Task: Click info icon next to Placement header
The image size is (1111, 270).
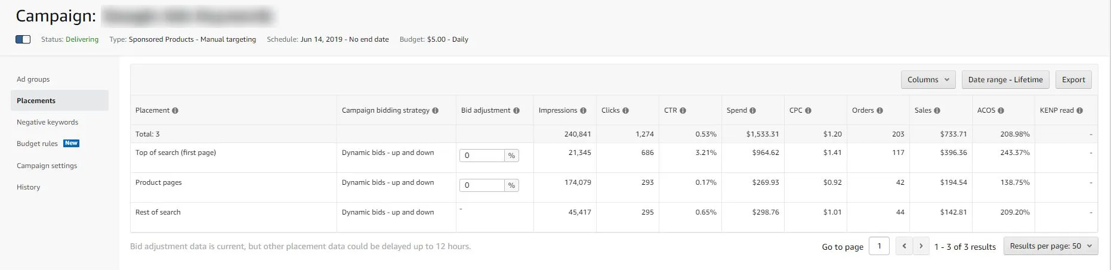Action: pyautogui.click(x=175, y=111)
